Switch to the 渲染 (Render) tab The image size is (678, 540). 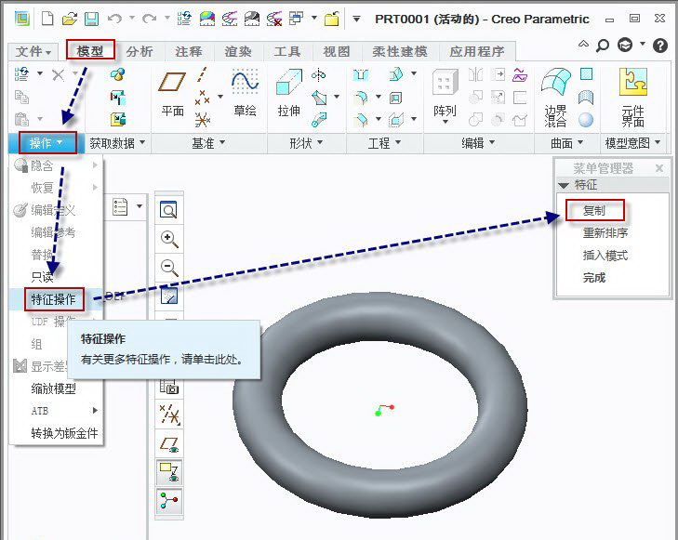[x=238, y=52]
